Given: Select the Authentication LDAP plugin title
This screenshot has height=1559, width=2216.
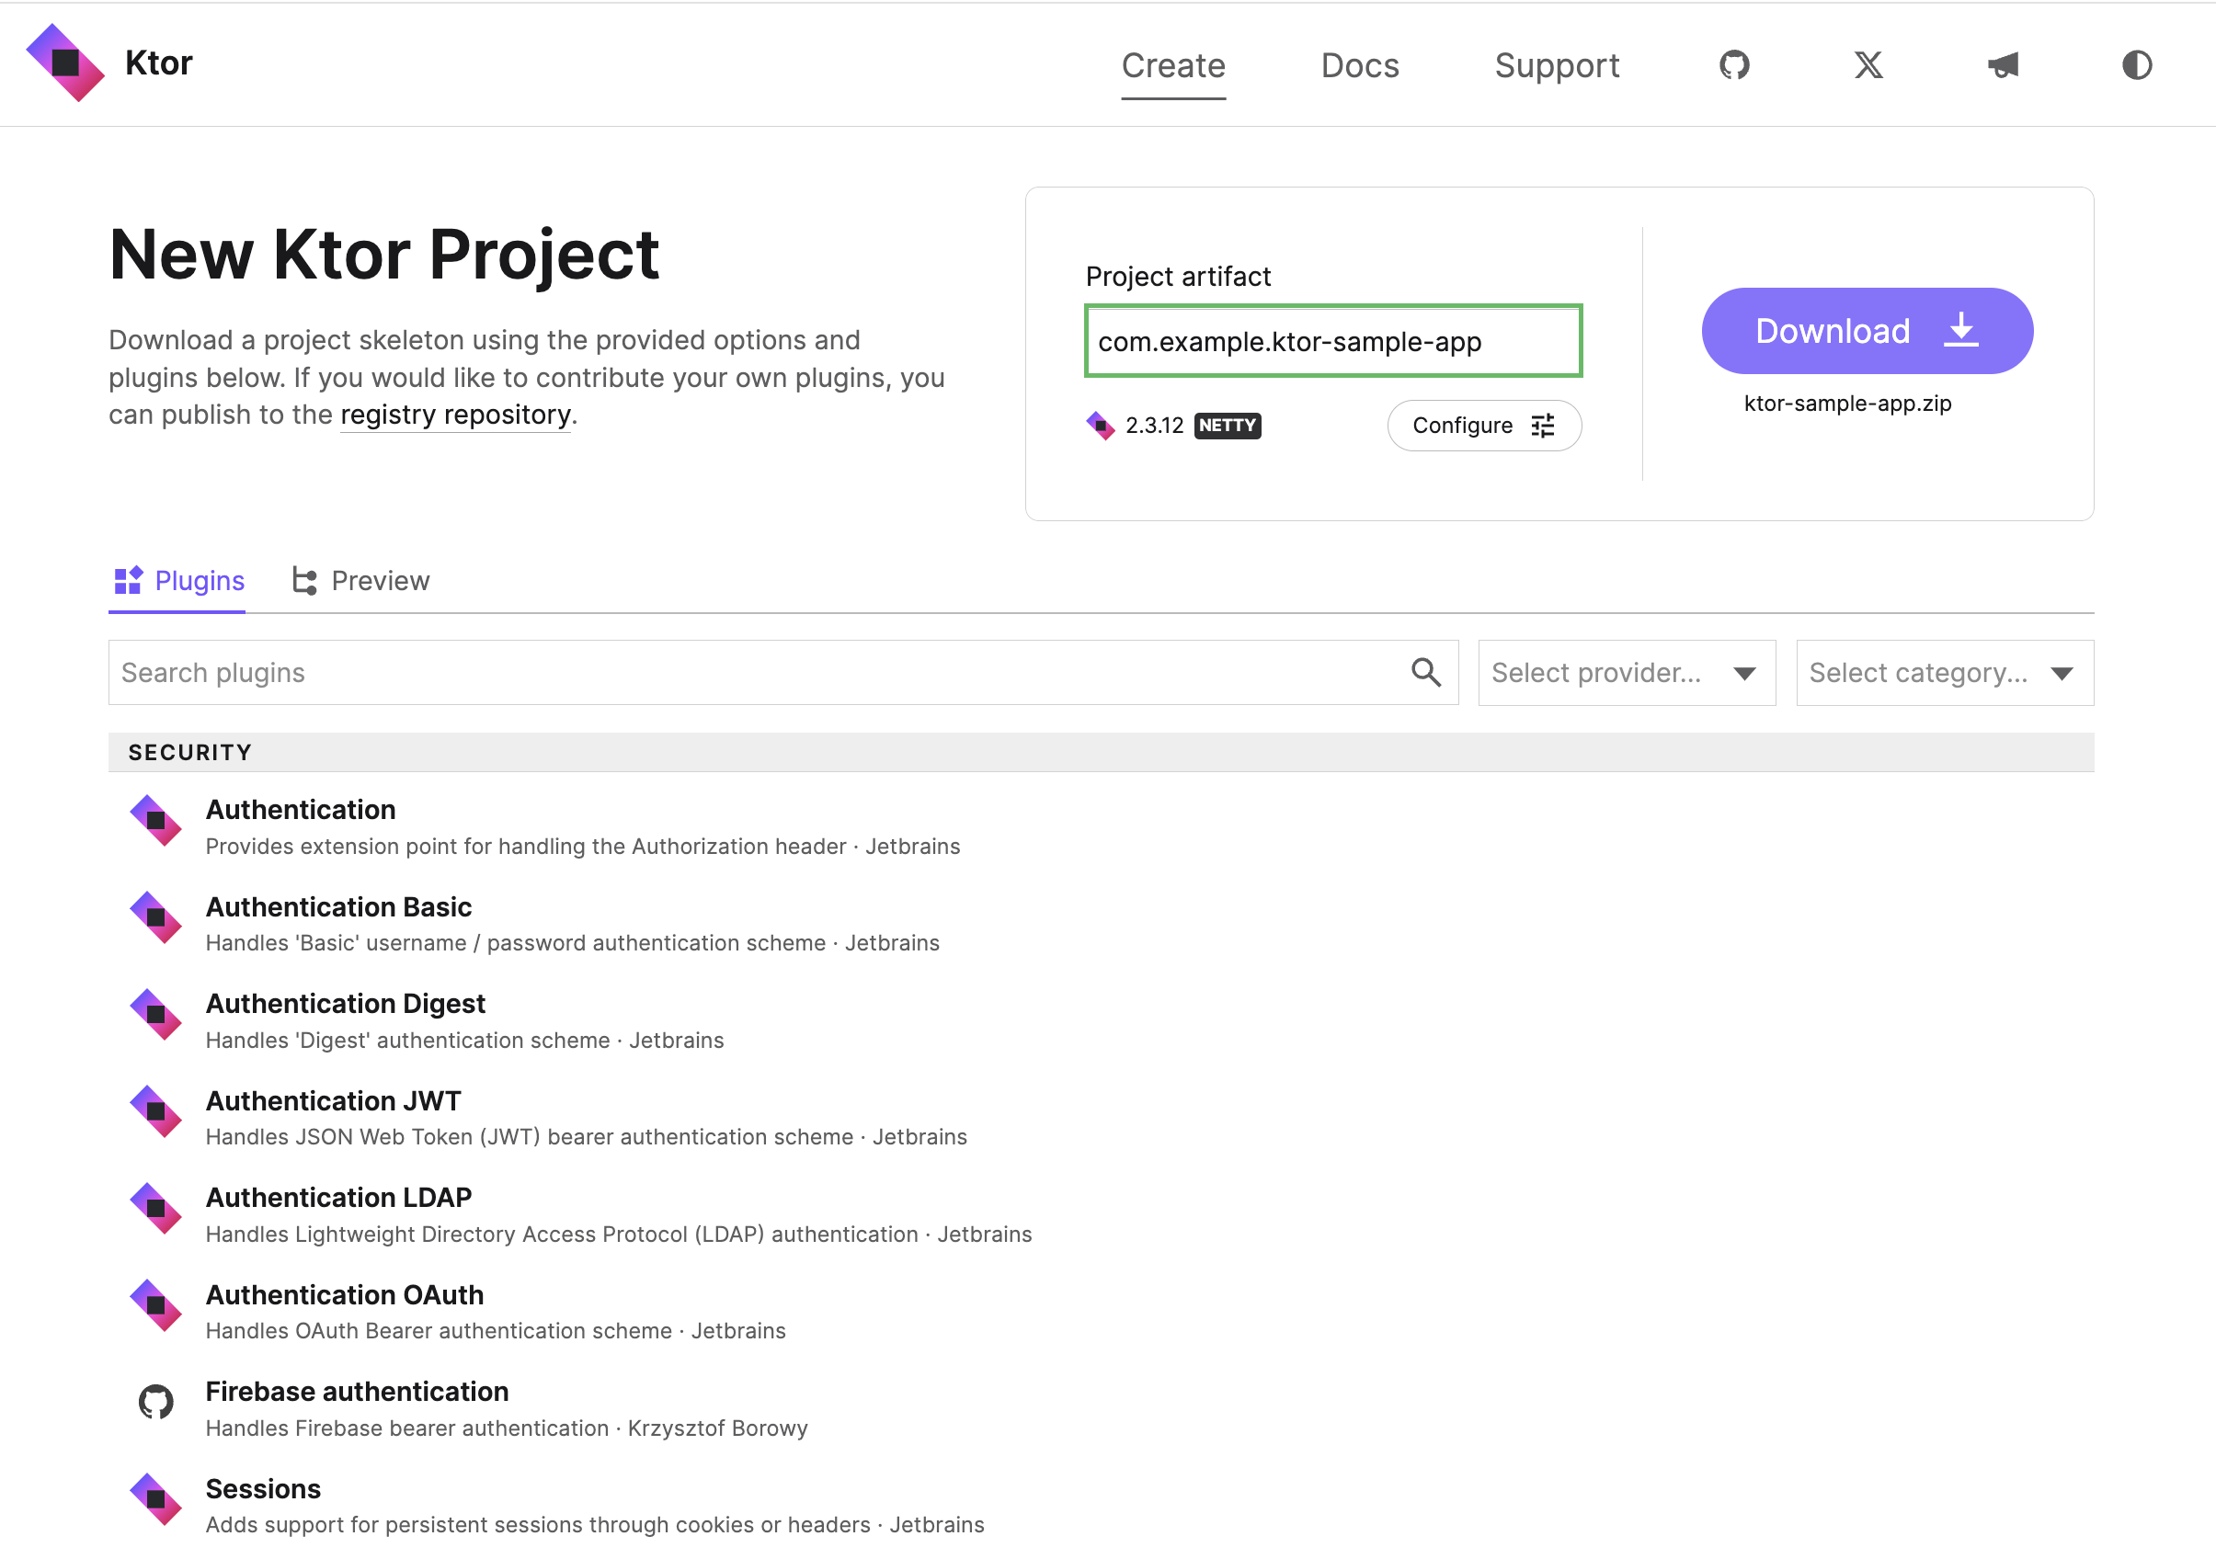Looking at the screenshot, I should 338,1197.
